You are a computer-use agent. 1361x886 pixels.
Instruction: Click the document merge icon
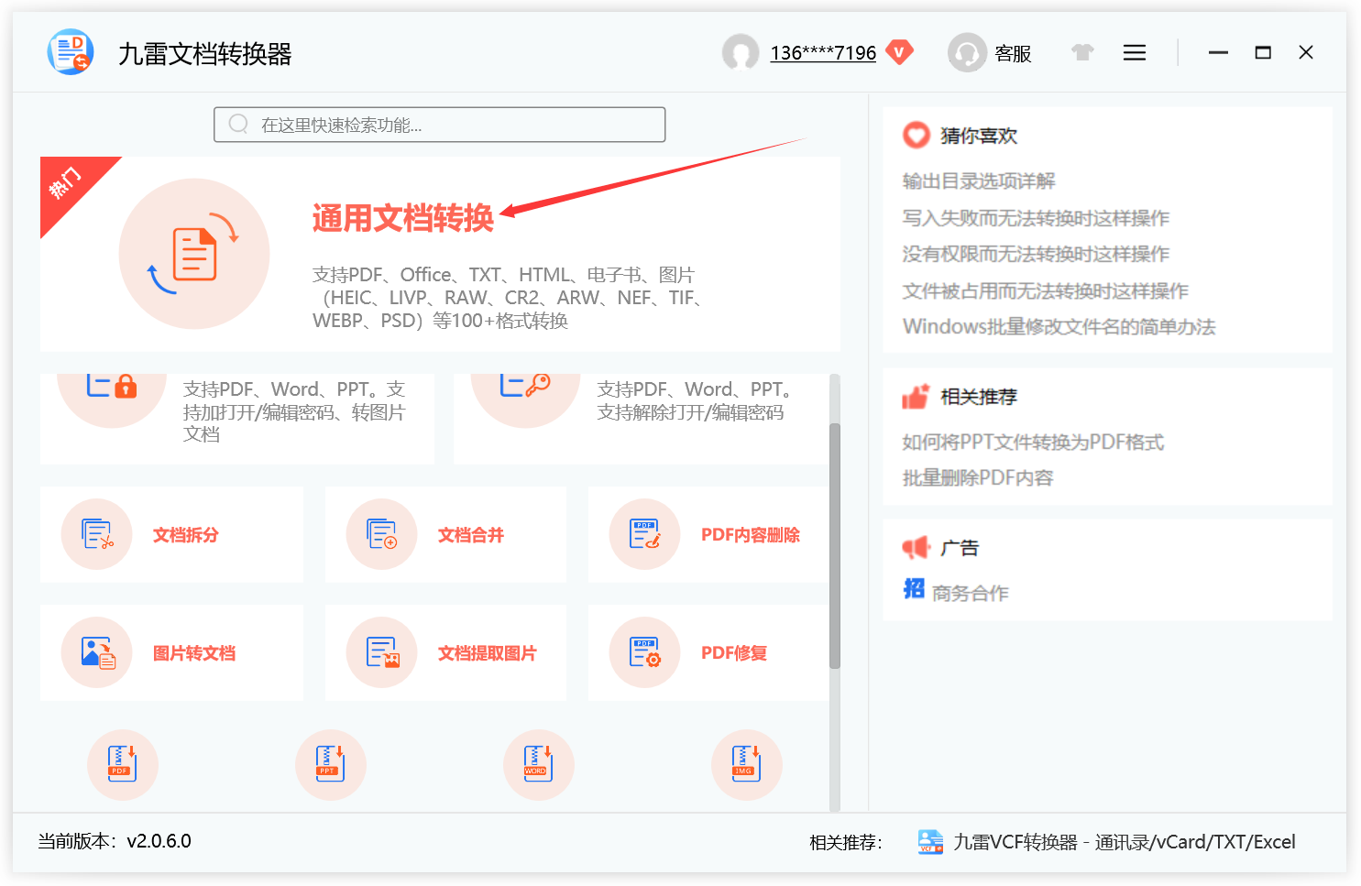click(382, 534)
